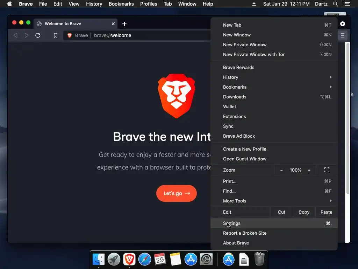Screen dimensions: 358x269
Task: Click Paste in the Edit row
Action: click(326, 212)
